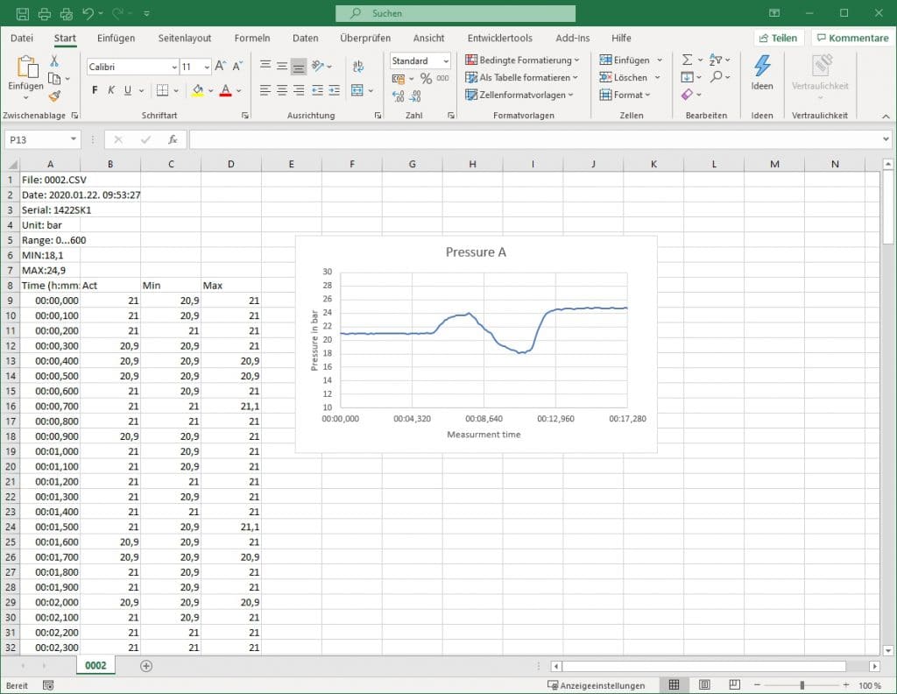Click the Suchen search box
Viewport: 897px width, 694px height.
[456, 13]
